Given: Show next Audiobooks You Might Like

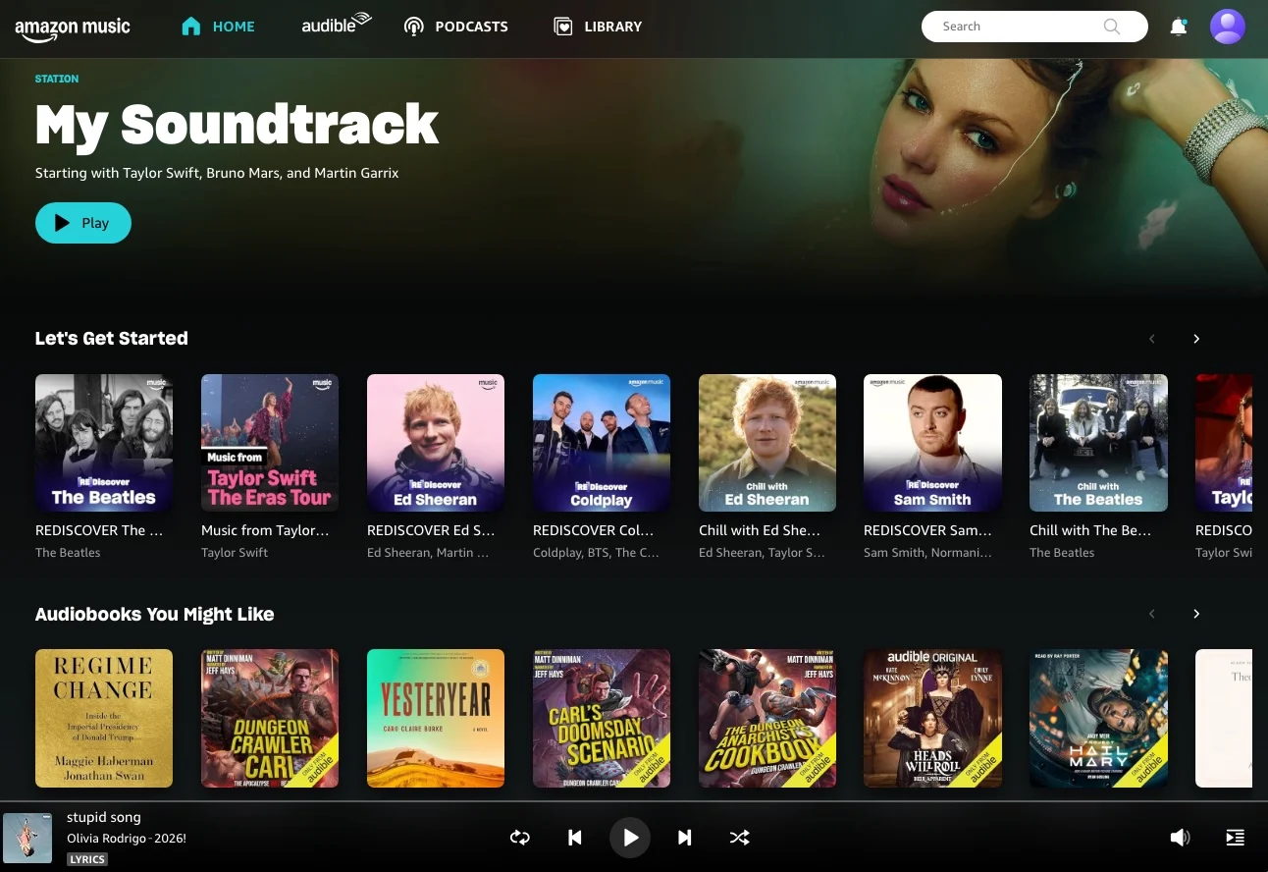Looking at the screenshot, I should tap(1196, 614).
